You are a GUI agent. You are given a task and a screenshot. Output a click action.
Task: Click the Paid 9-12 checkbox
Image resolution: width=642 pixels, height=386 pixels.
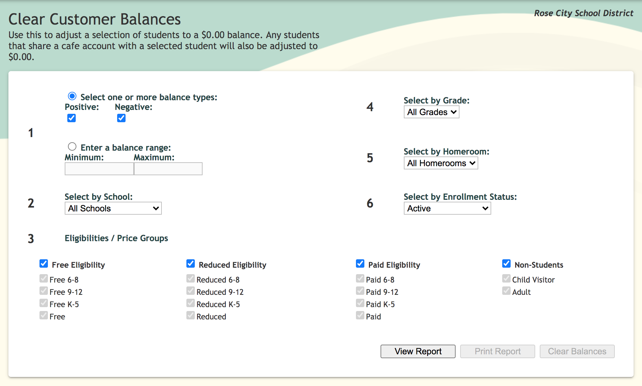tap(360, 291)
